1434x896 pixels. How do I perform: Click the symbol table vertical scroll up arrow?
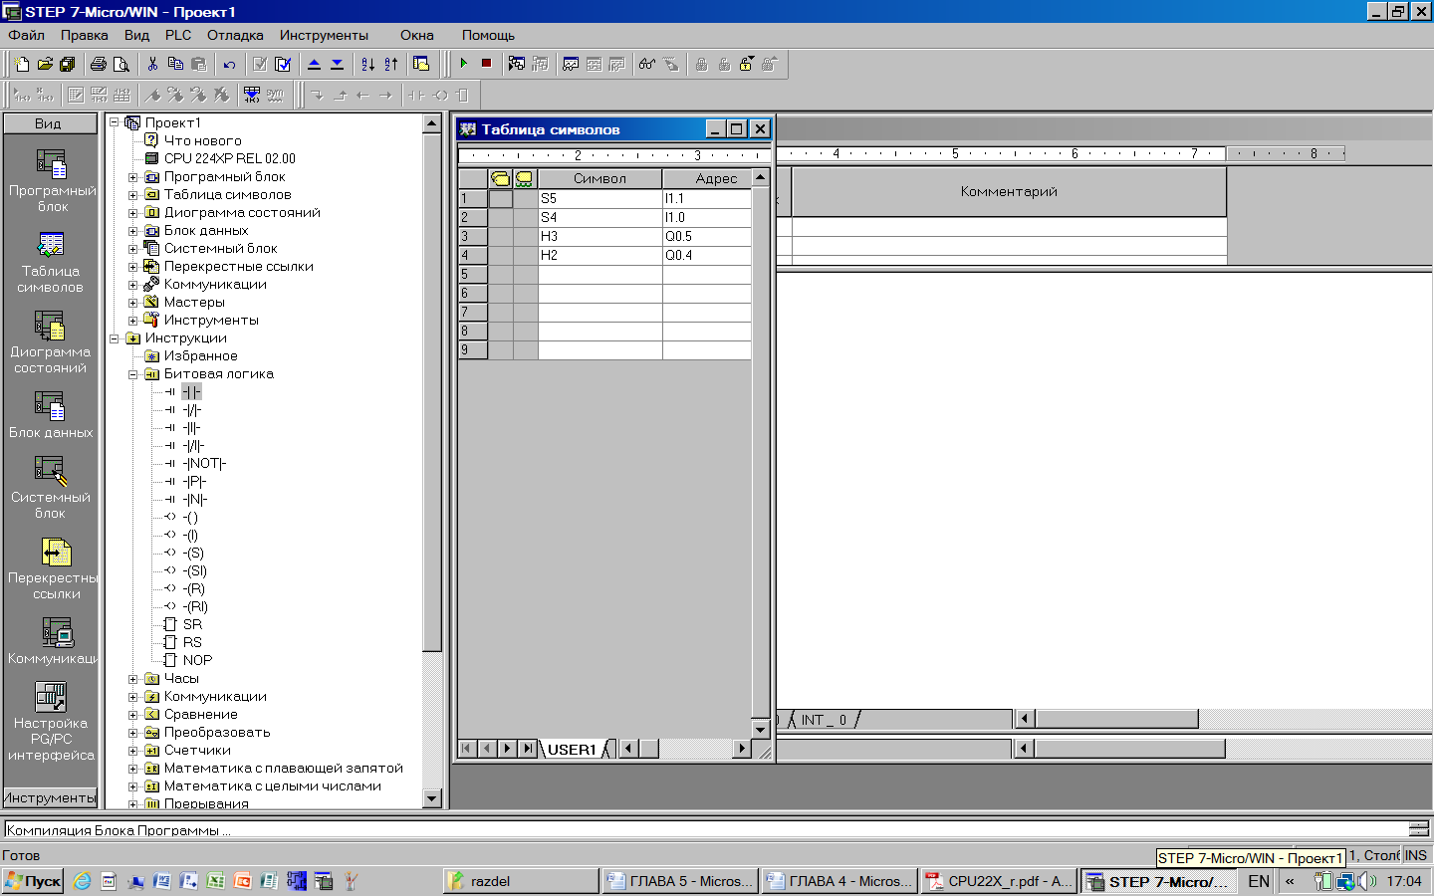click(761, 177)
